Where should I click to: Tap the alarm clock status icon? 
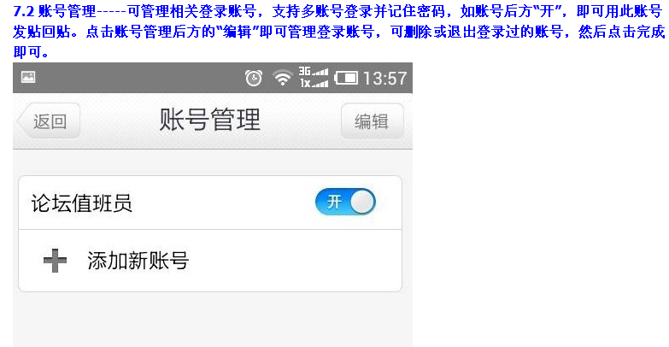click(x=254, y=78)
